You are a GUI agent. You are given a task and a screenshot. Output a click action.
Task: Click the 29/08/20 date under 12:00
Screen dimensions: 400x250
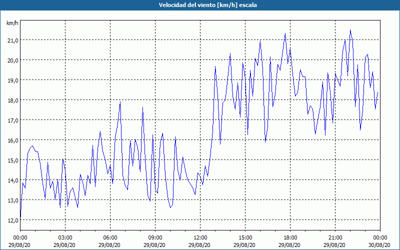pyautogui.click(x=199, y=245)
